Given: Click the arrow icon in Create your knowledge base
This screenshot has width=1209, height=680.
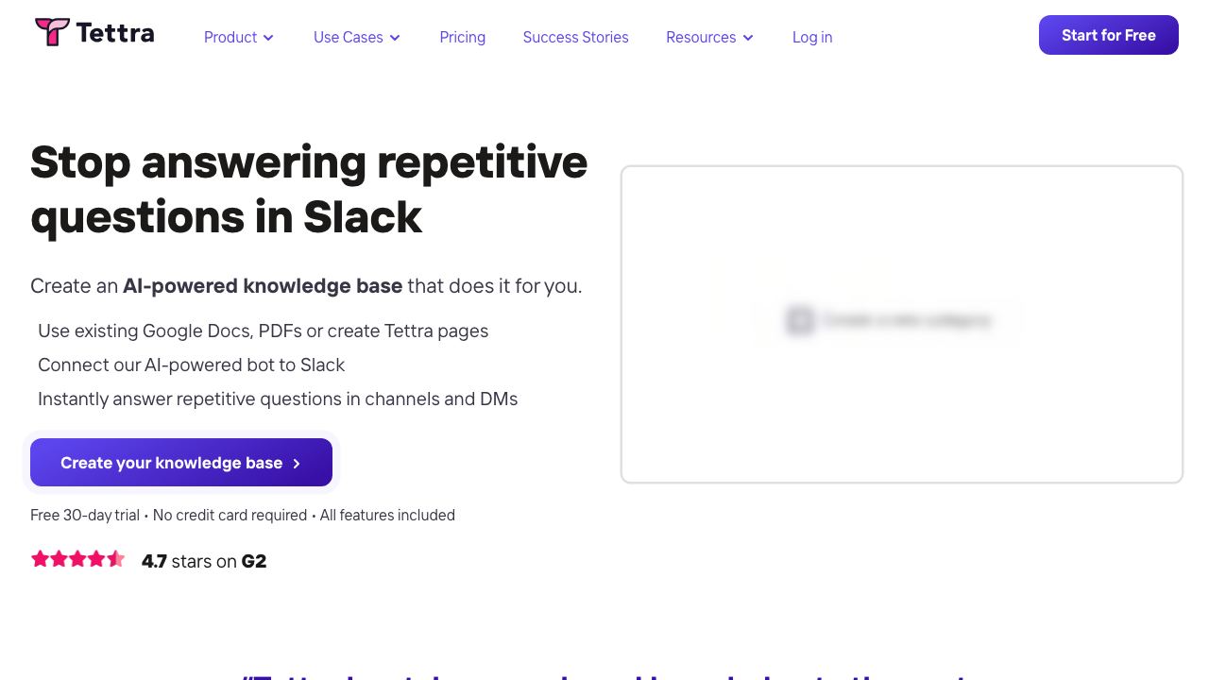Looking at the screenshot, I should click(x=297, y=464).
